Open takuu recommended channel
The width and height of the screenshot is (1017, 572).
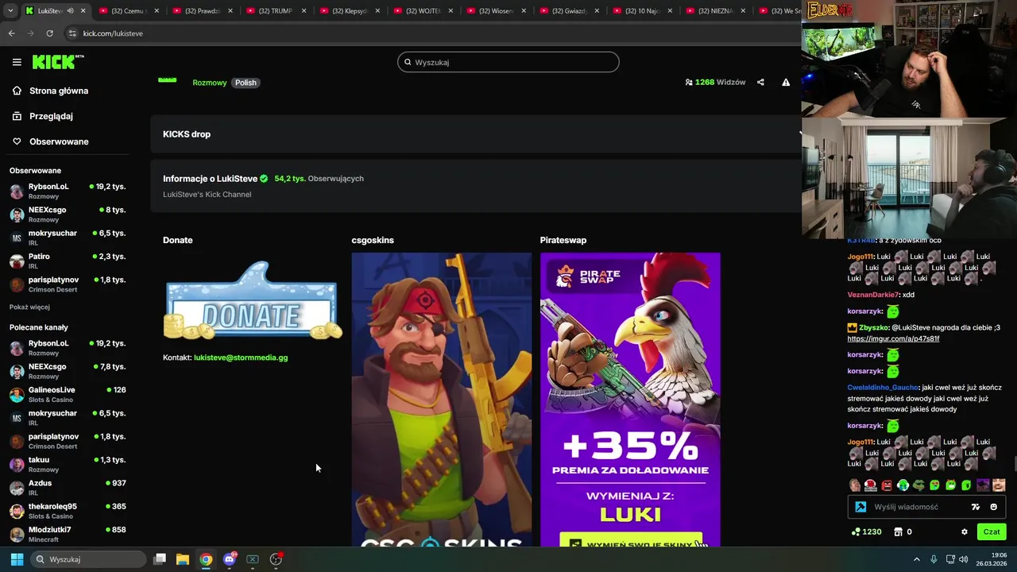tap(68, 464)
